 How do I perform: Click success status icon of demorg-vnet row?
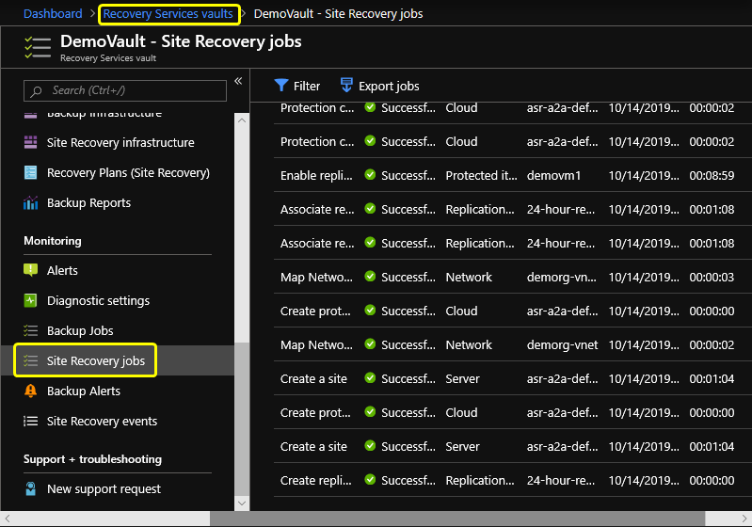(370, 344)
